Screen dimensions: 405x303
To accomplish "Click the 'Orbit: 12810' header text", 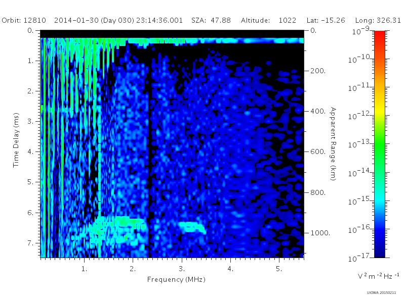I will pyautogui.click(x=24, y=20).
